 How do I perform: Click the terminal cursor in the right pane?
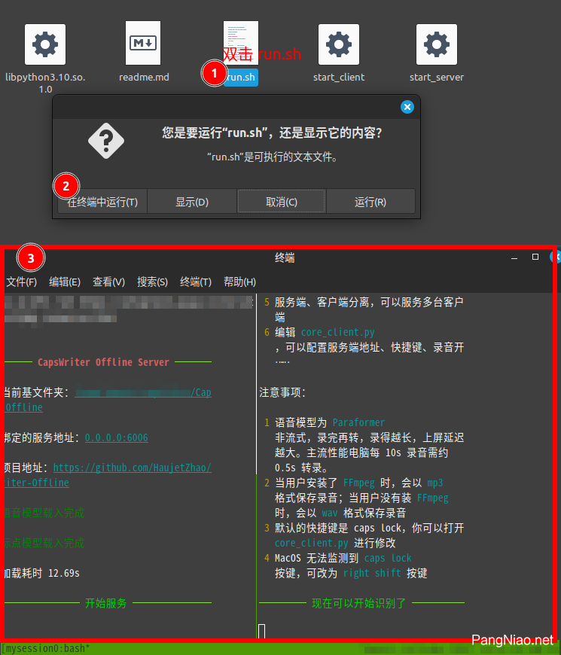(x=262, y=631)
